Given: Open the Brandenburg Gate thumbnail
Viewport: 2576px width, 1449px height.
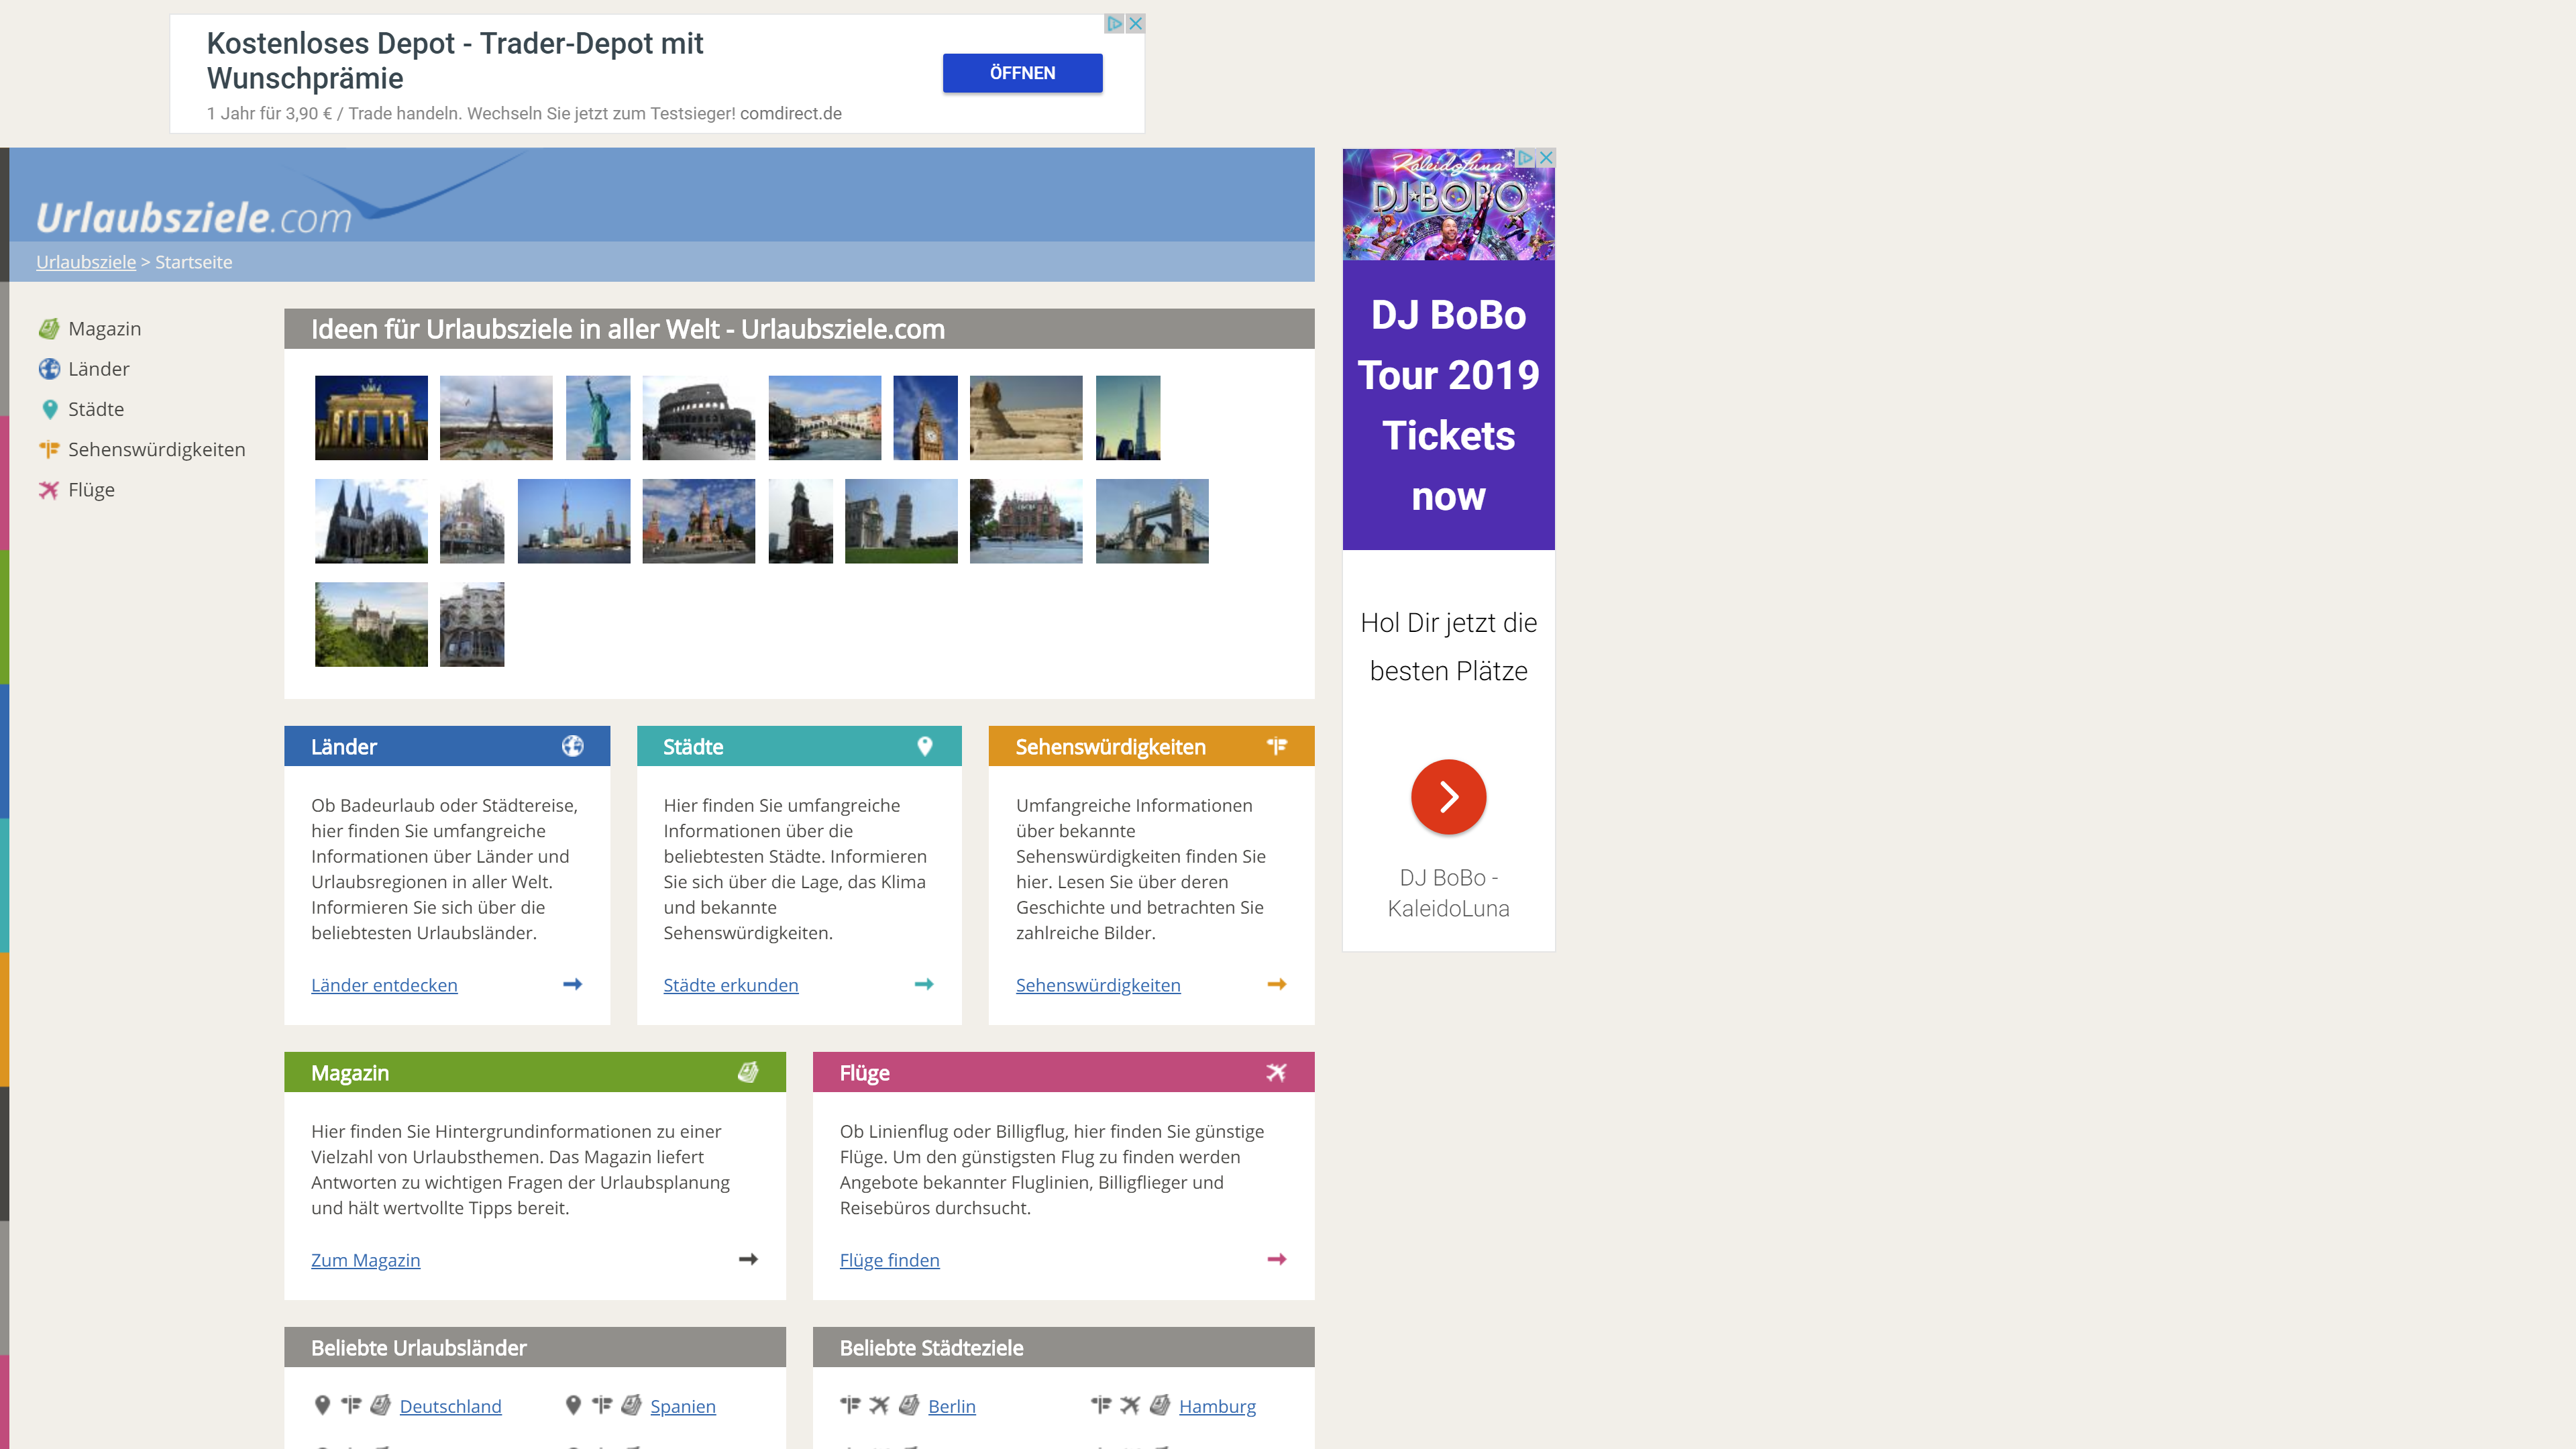Looking at the screenshot, I should pyautogui.click(x=371, y=418).
